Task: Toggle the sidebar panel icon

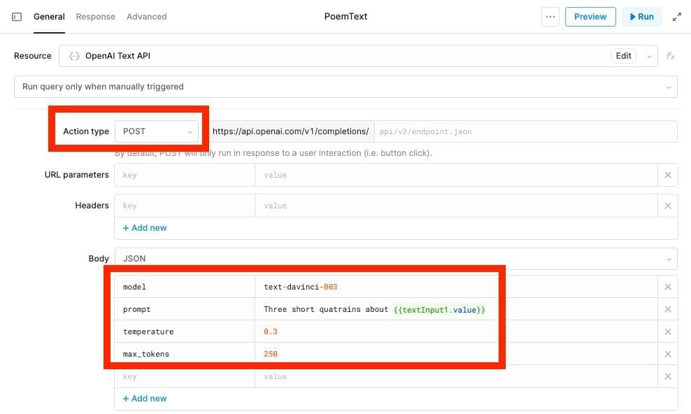Action: (x=17, y=17)
